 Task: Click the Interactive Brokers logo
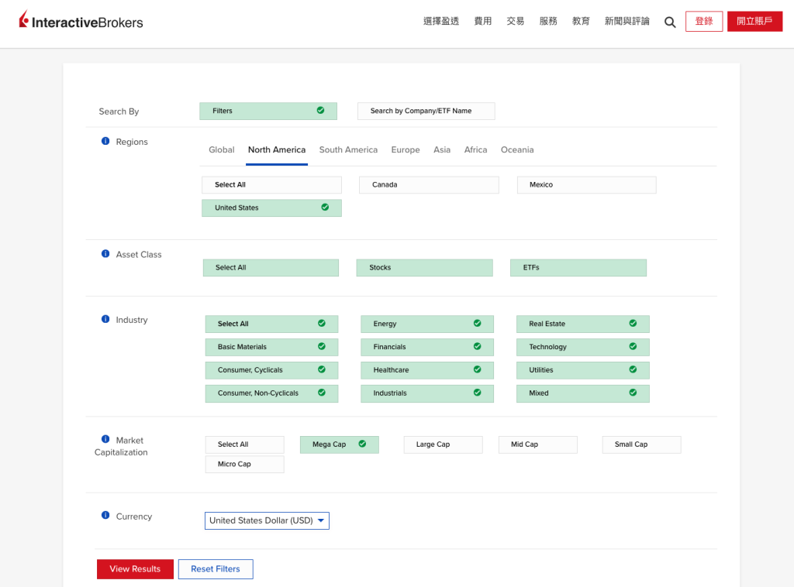pos(81,21)
